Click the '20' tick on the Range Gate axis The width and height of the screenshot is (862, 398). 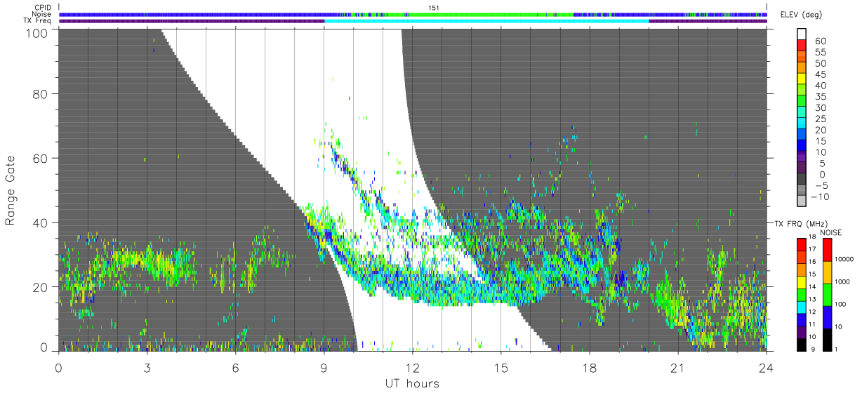tap(40, 286)
